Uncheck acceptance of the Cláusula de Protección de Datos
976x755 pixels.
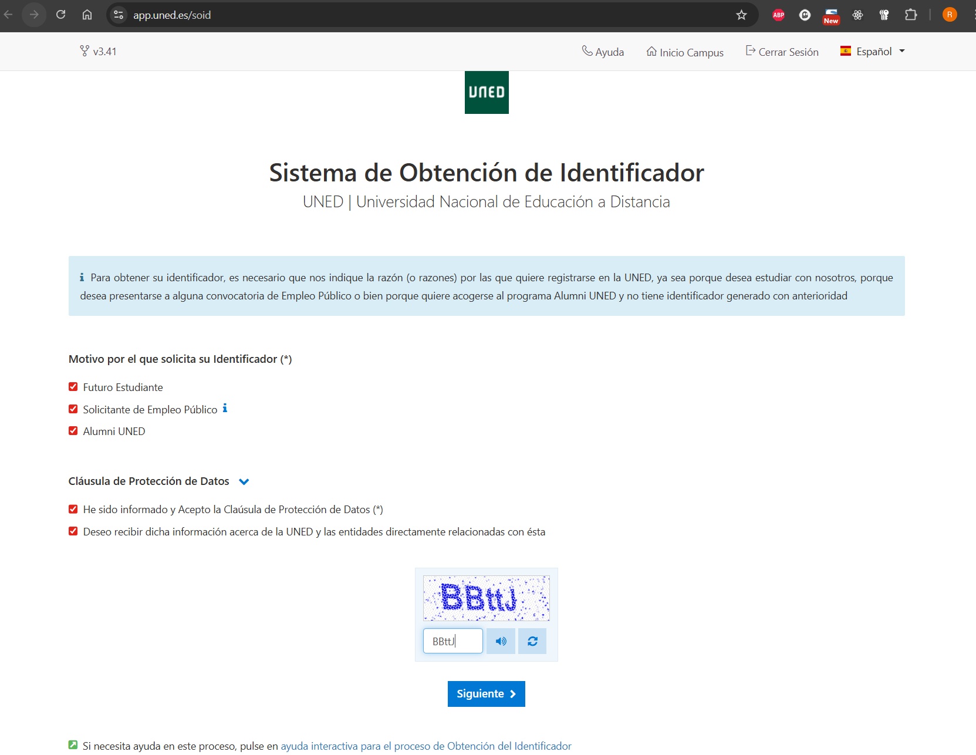73,510
